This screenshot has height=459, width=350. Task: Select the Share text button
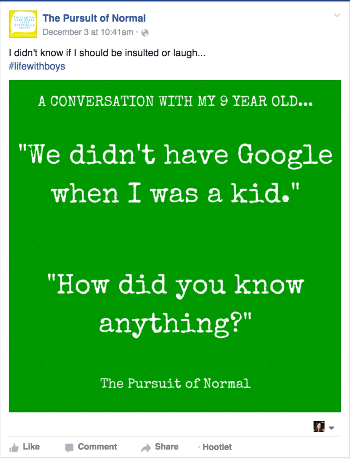point(167,447)
